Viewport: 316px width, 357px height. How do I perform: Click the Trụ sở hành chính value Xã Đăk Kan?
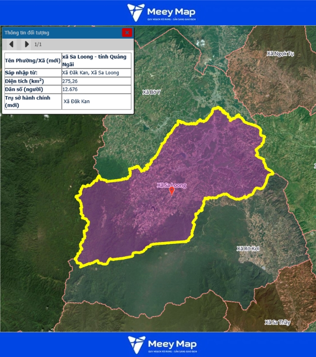tap(77, 101)
